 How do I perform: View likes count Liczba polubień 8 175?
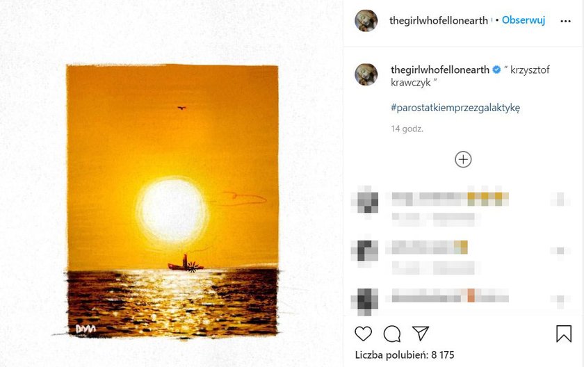pyautogui.click(x=405, y=354)
